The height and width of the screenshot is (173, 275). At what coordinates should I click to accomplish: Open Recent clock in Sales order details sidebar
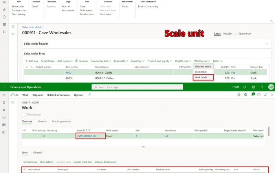click(4, 17)
